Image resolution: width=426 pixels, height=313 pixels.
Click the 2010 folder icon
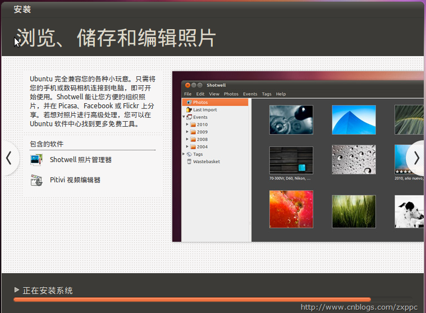tap(193, 125)
